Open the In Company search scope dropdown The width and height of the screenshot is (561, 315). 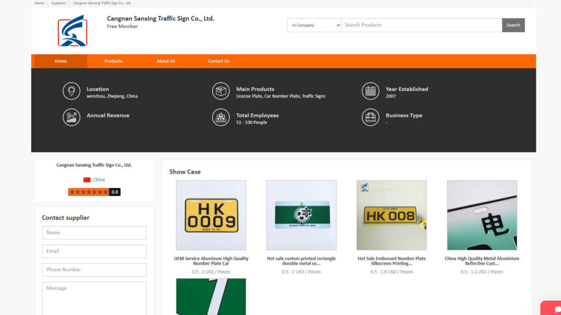(314, 25)
